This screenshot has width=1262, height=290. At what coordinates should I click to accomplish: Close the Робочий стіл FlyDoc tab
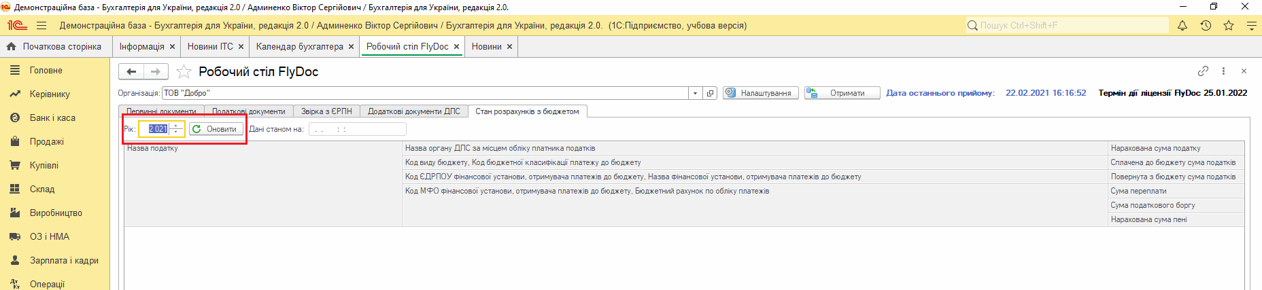click(x=456, y=47)
